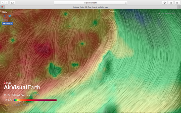Open the Credits link

5,20
